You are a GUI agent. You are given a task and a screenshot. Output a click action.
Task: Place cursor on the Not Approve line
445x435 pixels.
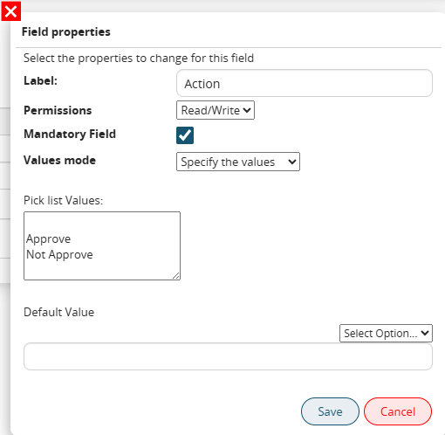[x=59, y=255]
